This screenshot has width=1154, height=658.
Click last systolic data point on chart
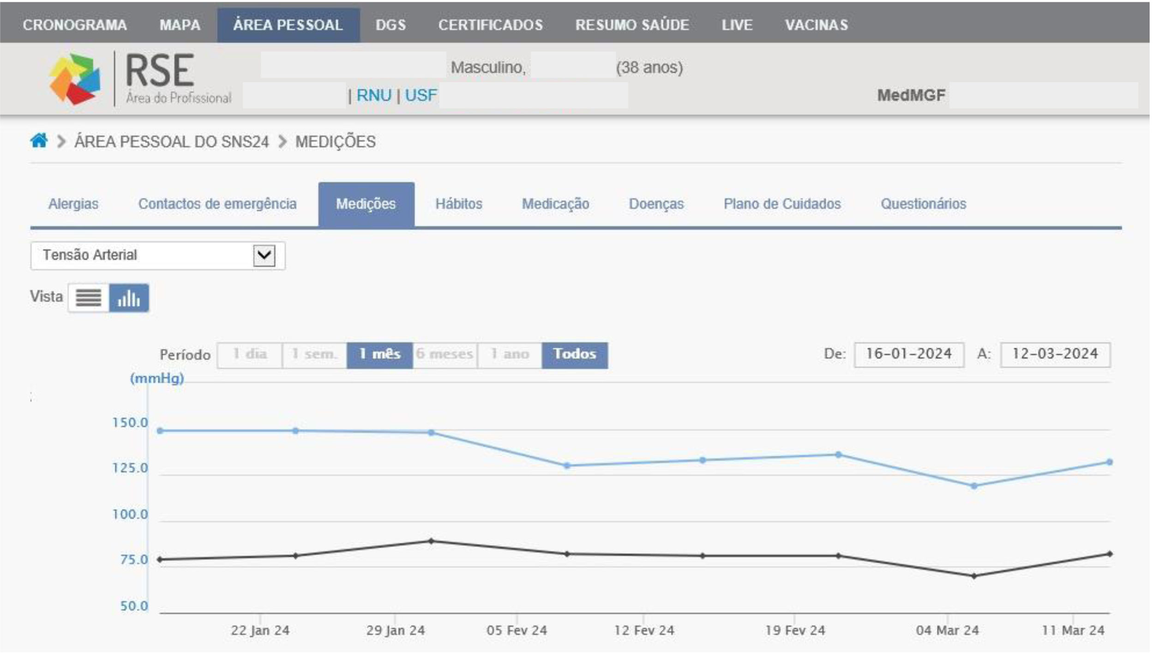1109,462
